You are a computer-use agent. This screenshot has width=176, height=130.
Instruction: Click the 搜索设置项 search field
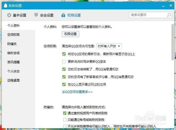point(151,15)
